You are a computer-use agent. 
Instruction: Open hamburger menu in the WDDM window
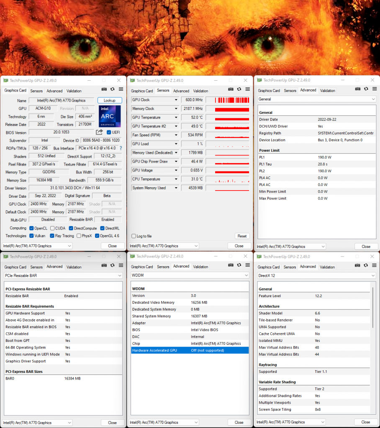(248, 265)
